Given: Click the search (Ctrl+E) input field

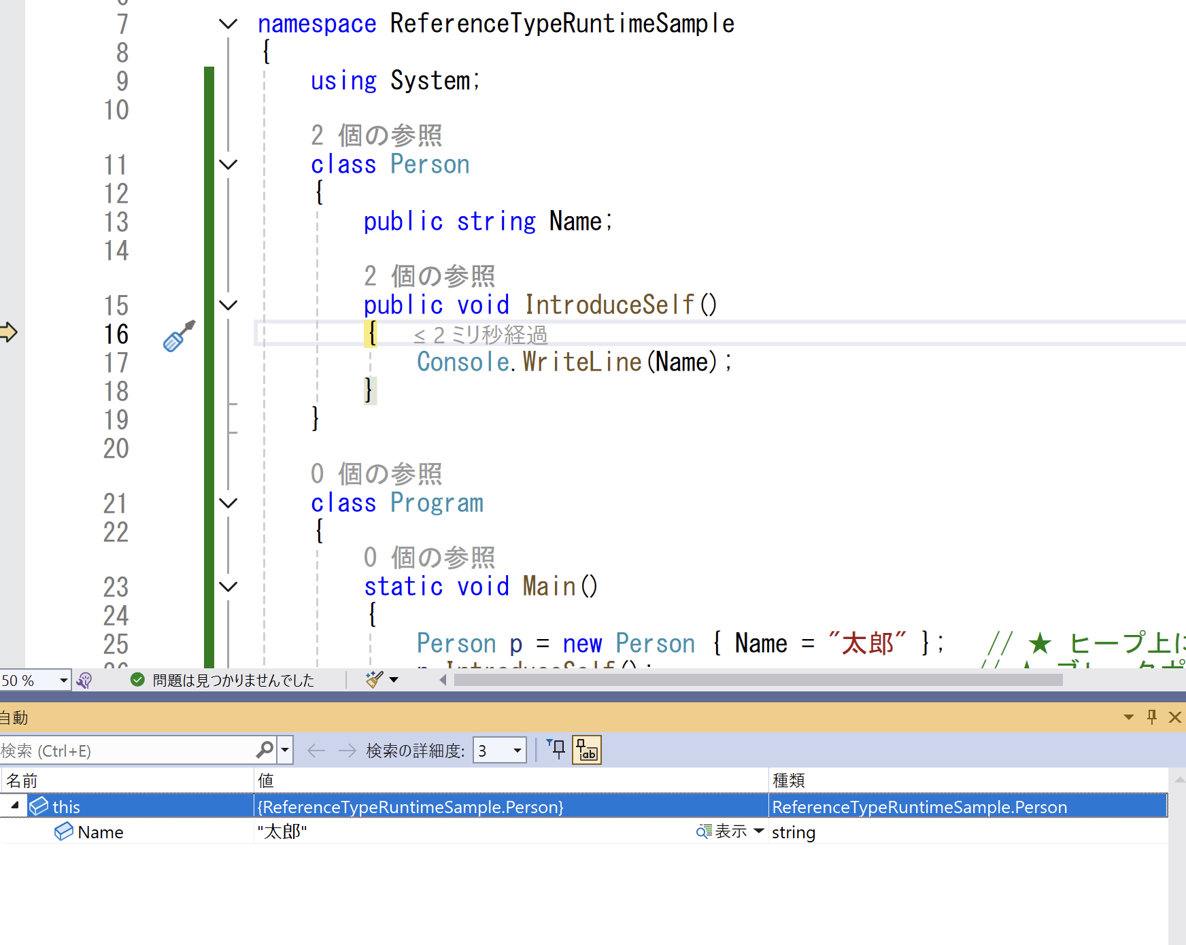Looking at the screenshot, I should click(x=127, y=751).
